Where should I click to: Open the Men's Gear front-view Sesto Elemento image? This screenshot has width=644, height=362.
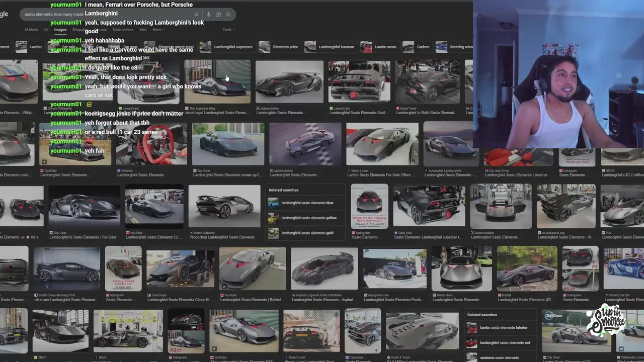[x=461, y=269]
